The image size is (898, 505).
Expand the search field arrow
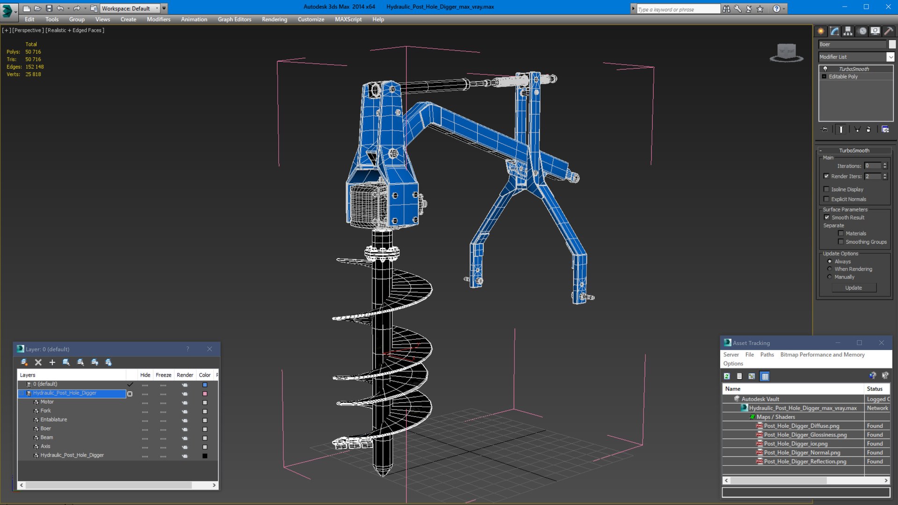(x=633, y=8)
